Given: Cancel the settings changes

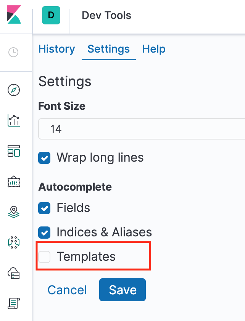Looking at the screenshot, I should coord(67,290).
